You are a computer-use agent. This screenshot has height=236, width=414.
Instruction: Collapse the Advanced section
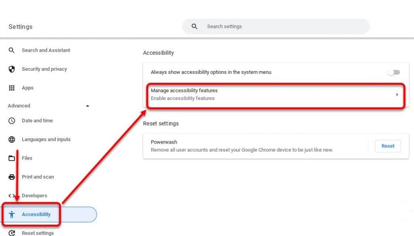[x=87, y=105]
